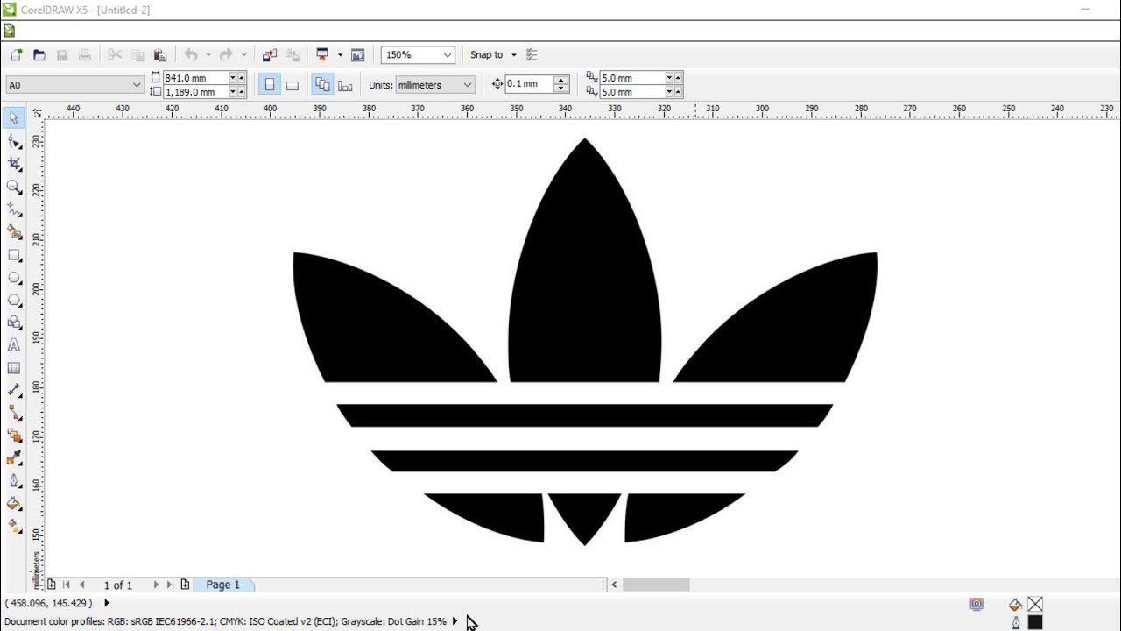Open the CorelDRAW document control menu icon
Screen dimensions: 1121x631
coord(9,31)
